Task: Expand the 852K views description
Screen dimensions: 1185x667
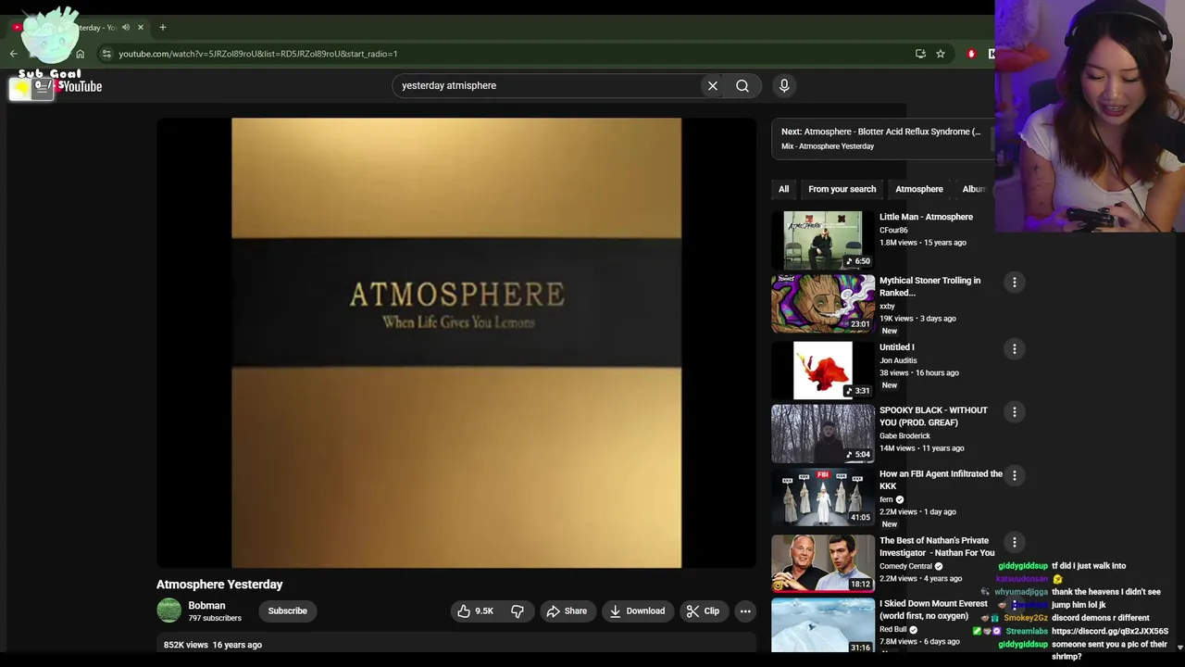Action: pos(456,645)
